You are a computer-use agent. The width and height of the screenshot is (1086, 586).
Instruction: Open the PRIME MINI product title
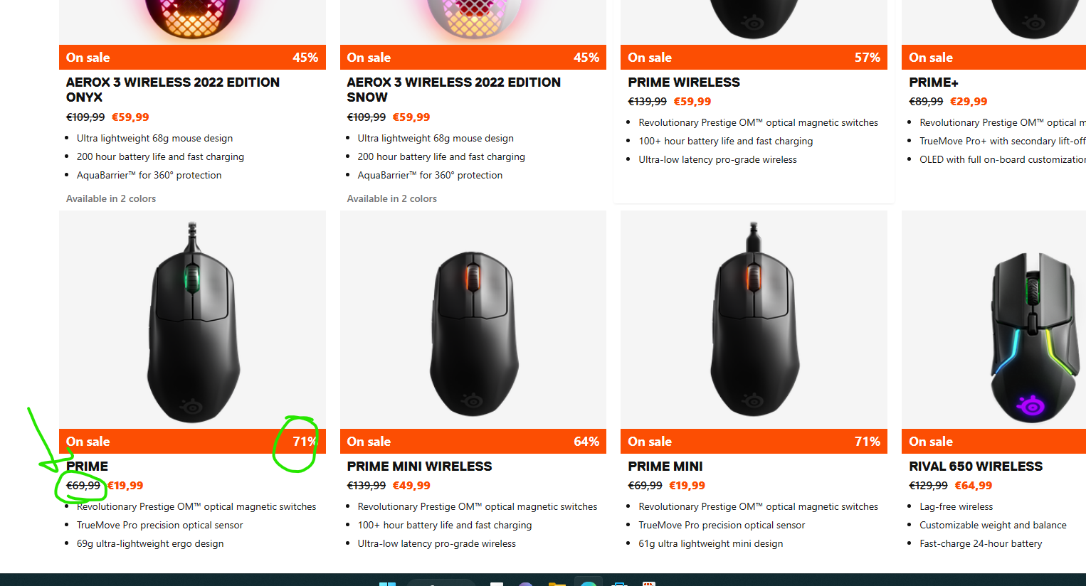[x=665, y=467]
